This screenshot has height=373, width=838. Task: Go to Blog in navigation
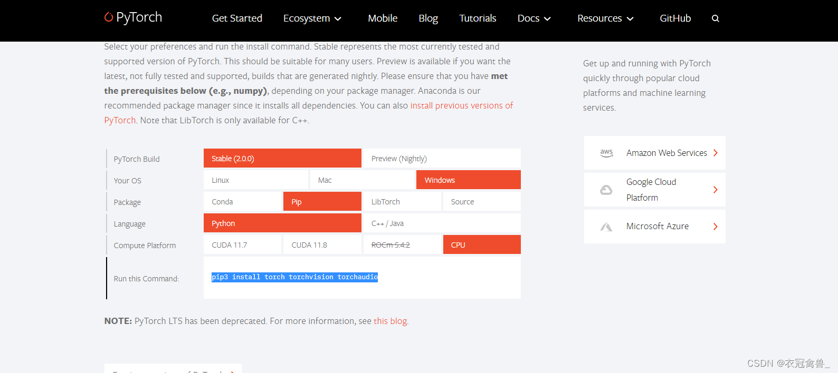(x=428, y=18)
